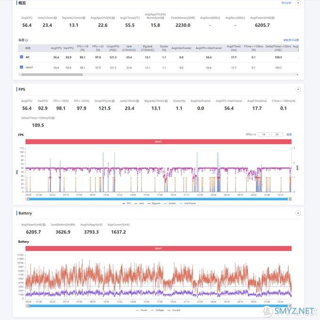Screen dimensions: 320x320
Task: Toggle Power series in Battery chart legend
Action: coord(142,310)
